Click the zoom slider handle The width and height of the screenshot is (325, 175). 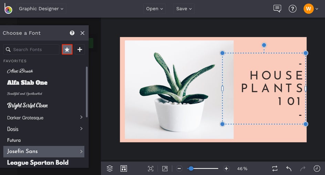191,168
